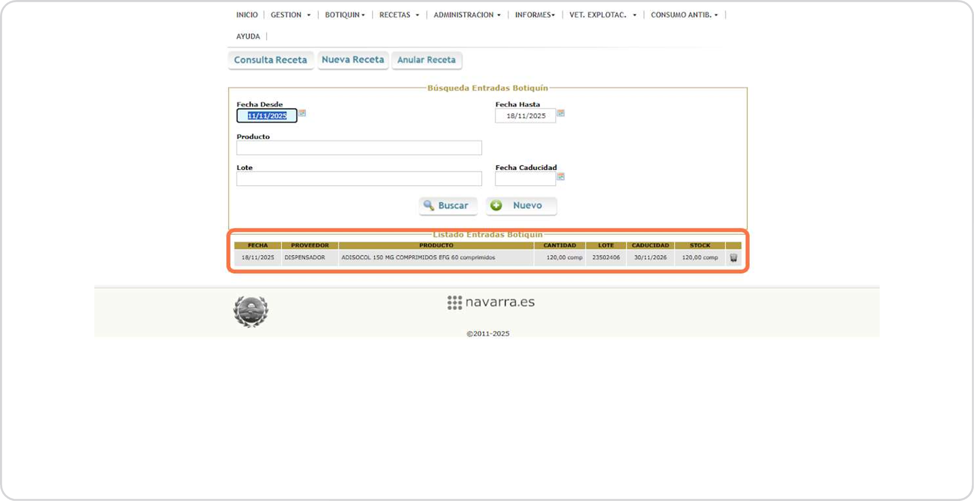Screen dimensions: 974x501
Task: Open the ADMINISTRACION menu
Action: pos(467,15)
